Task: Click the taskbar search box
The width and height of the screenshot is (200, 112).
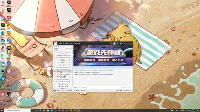Action: [x=17, y=111]
